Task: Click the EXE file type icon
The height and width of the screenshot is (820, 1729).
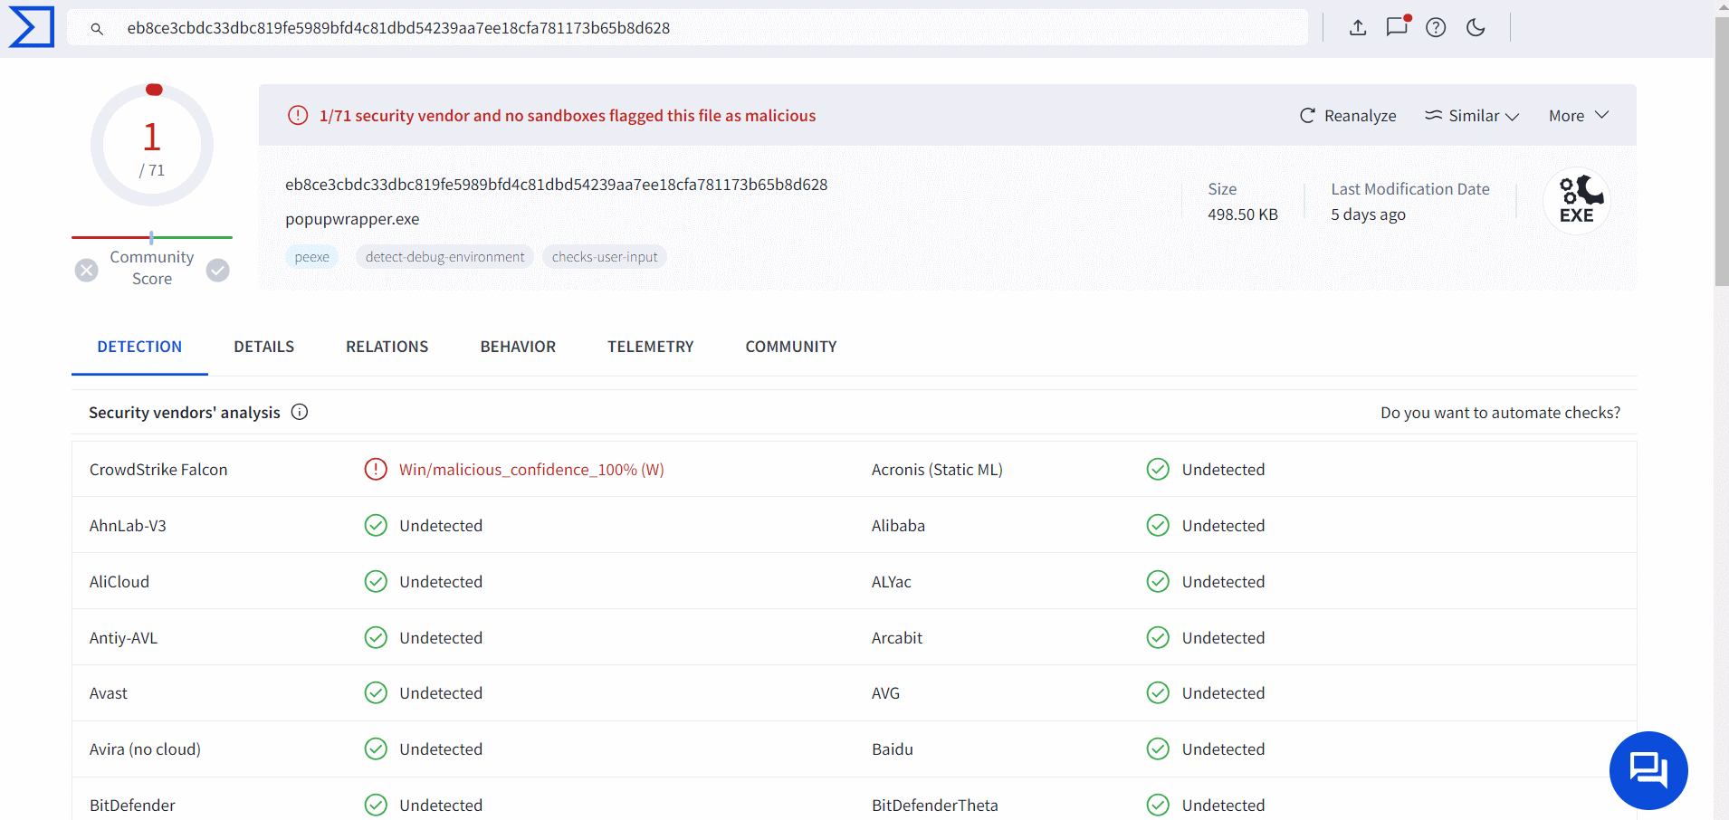Action: pyautogui.click(x=1577, y=201)
